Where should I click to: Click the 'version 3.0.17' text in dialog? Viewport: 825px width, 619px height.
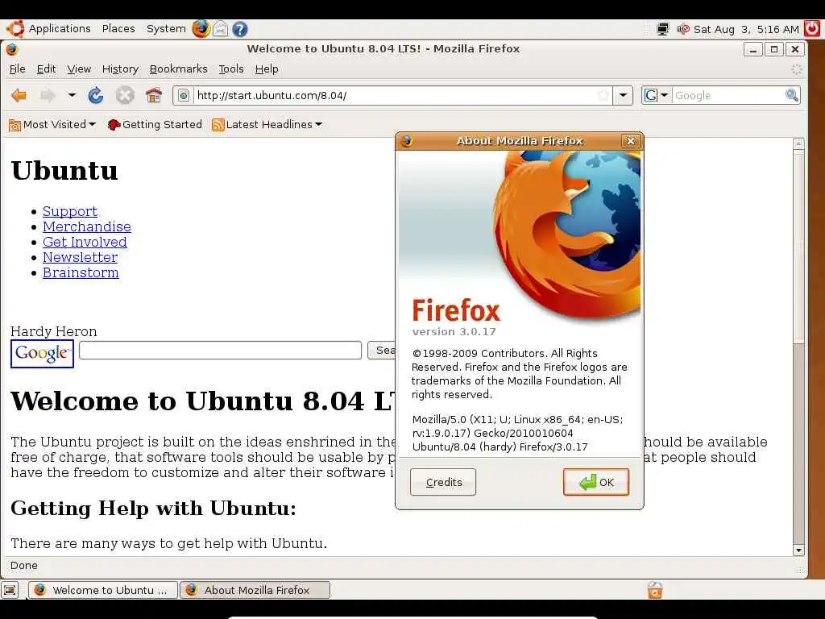[454, 331]
